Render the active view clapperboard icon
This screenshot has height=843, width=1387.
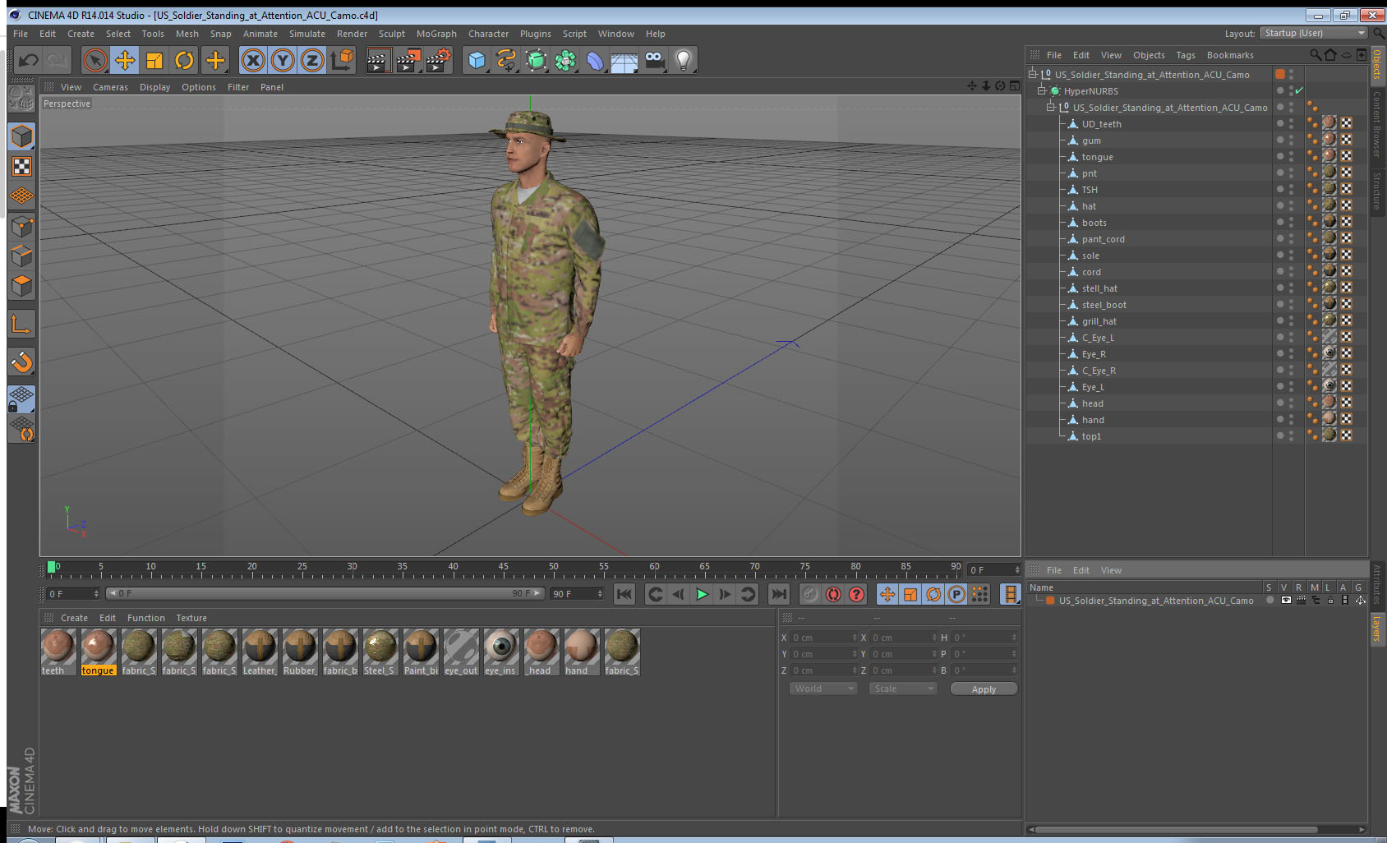click(377, 60)
